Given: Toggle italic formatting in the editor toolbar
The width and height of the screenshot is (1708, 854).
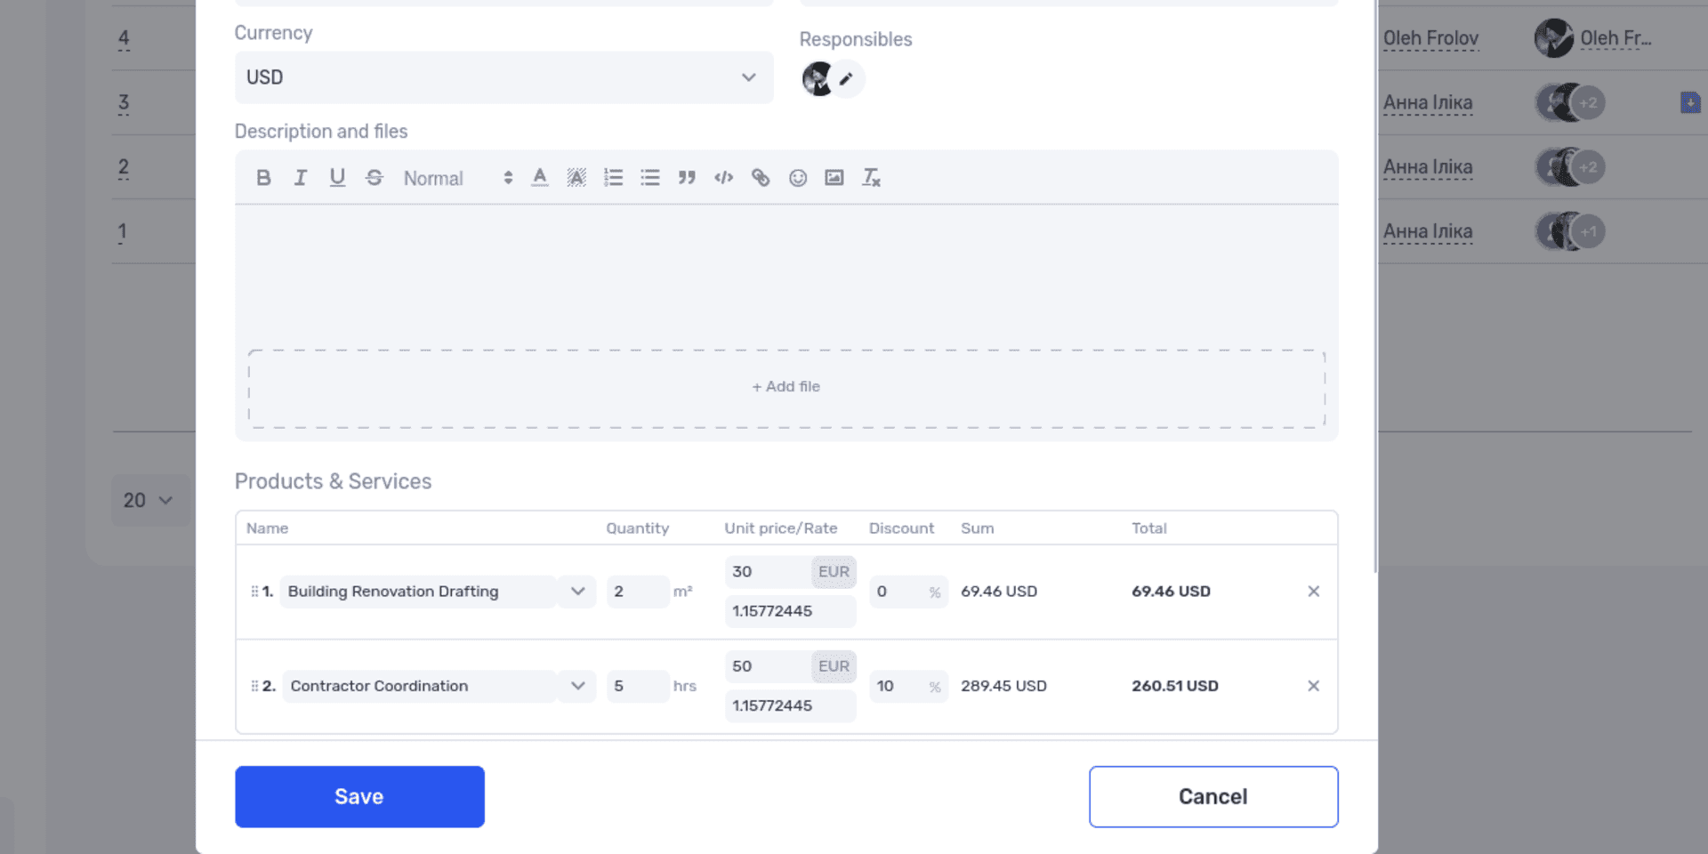Looking at the screenshot, I should 301,178.
